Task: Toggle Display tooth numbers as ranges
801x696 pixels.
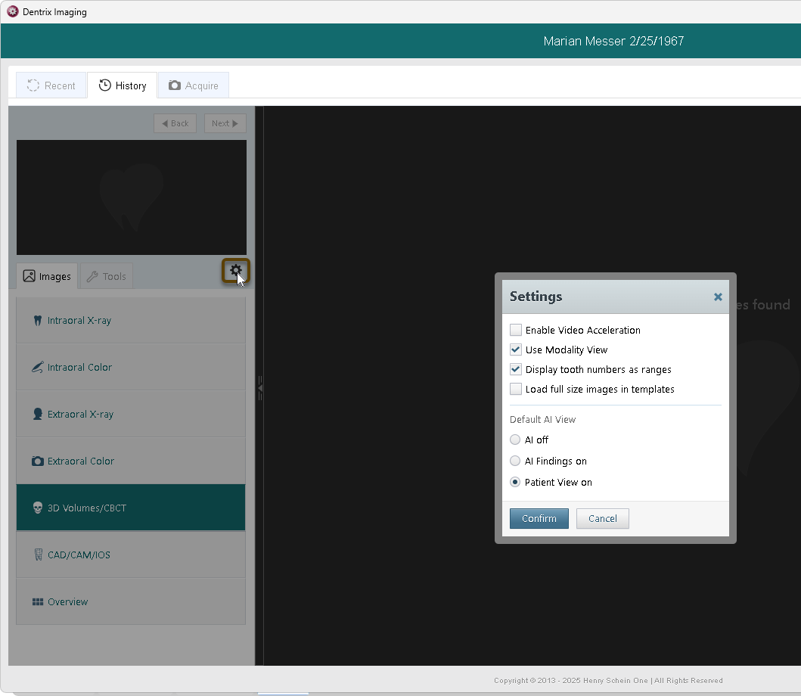Action: point(516,370)
